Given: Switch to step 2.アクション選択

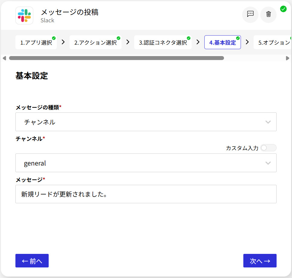Looking at the screenshot, I should tap(95, 43).
